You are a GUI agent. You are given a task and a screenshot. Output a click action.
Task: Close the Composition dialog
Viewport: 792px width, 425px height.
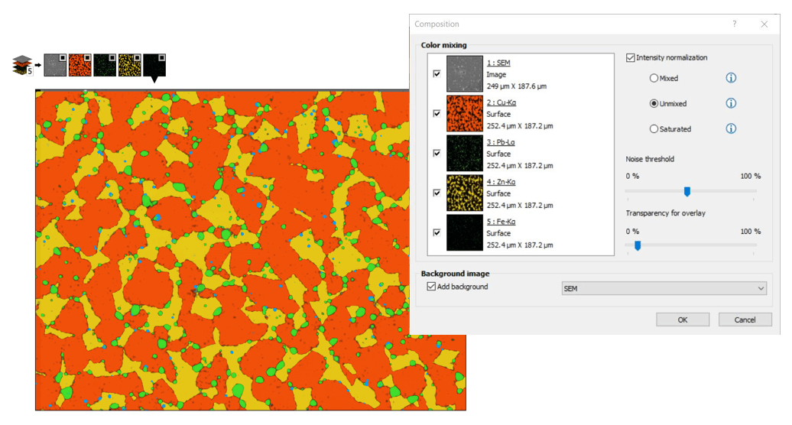(764, 24)
